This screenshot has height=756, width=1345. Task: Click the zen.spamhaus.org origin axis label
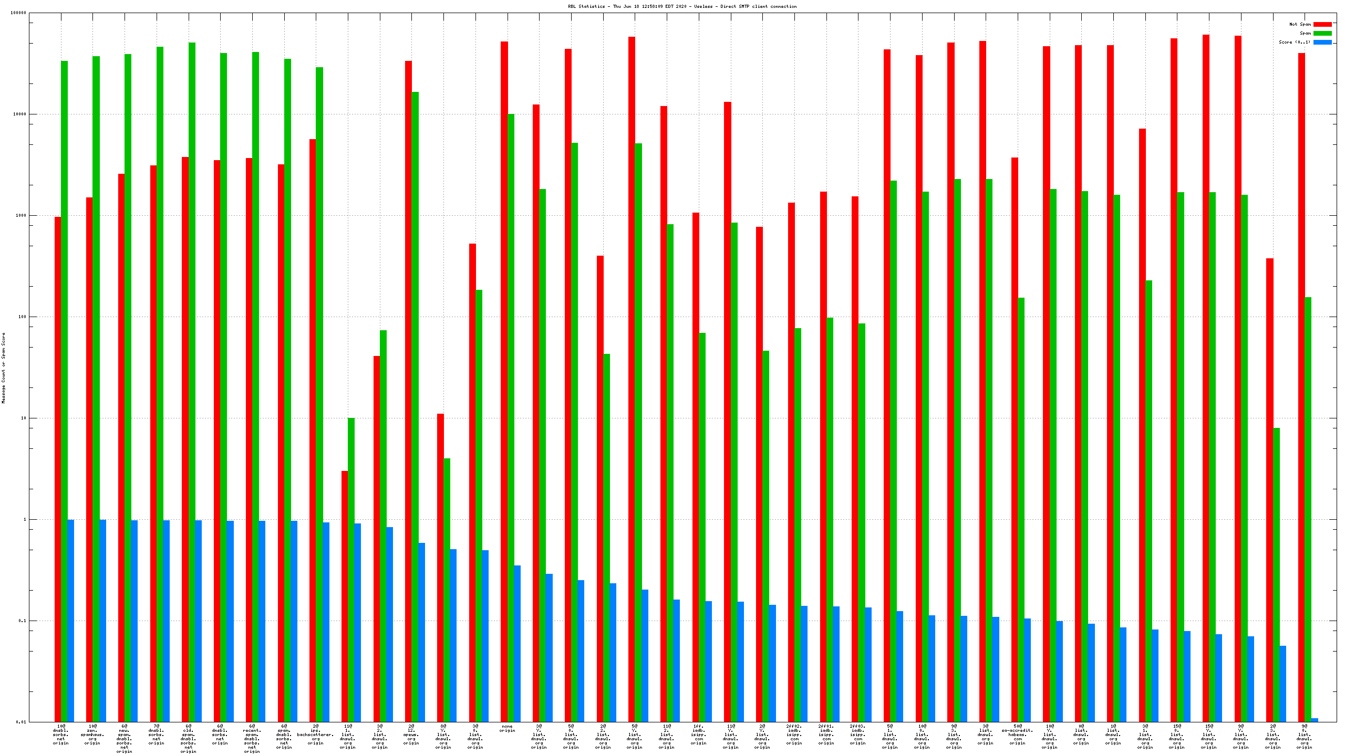pyautogui.click(x=92, y=734)
